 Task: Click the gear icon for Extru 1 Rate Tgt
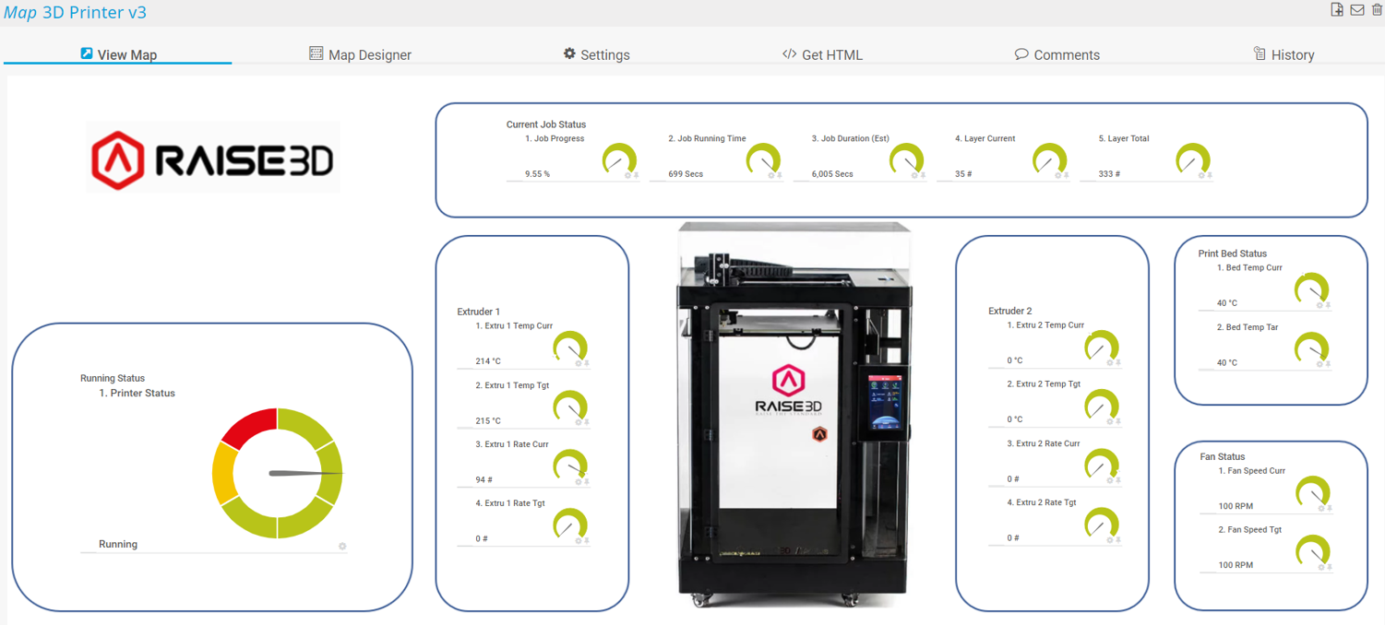tap(579, 540)
